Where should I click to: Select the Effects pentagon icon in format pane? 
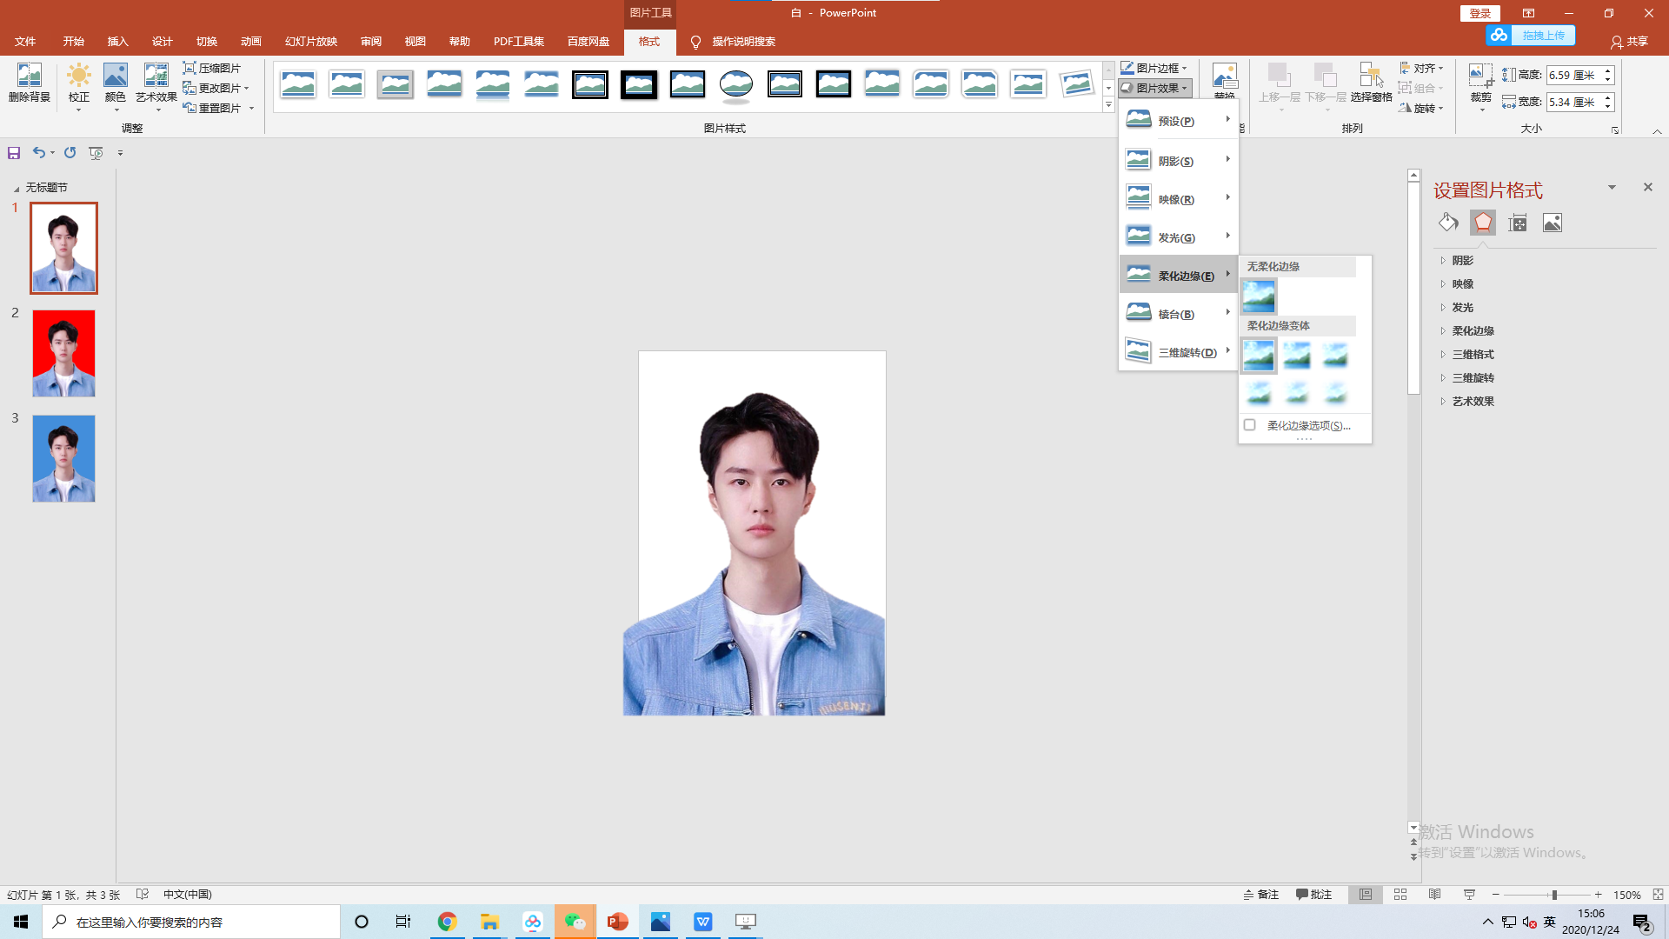[1482, 223]
